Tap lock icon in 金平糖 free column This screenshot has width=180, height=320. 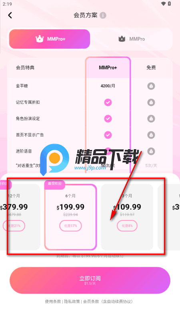tap(151, 86)
